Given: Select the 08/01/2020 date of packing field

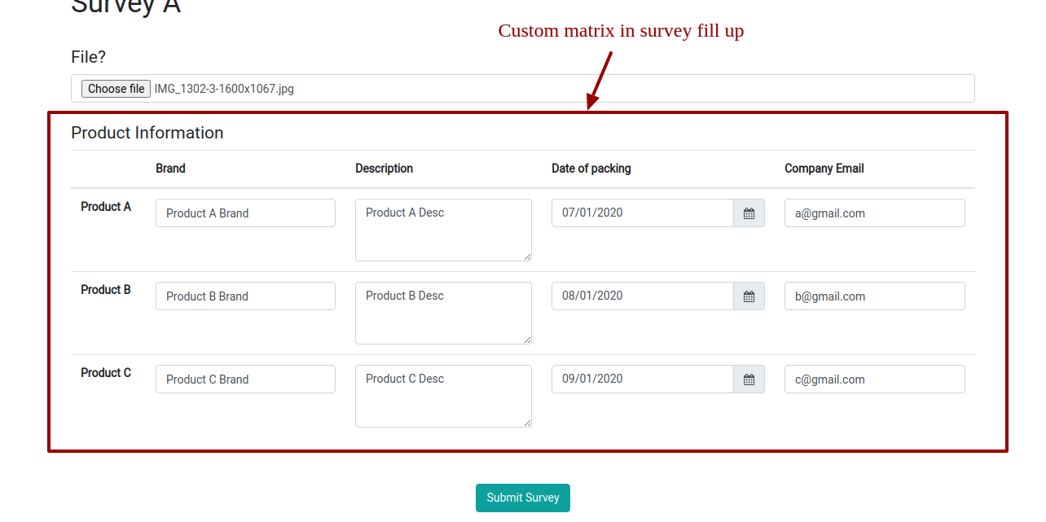Looking at the screenshot, I should pyautogui.click(x=642, y=296).
